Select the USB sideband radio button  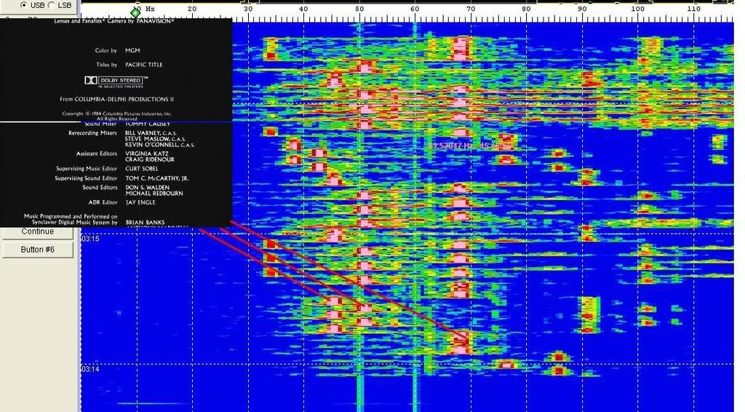[24, 5]
